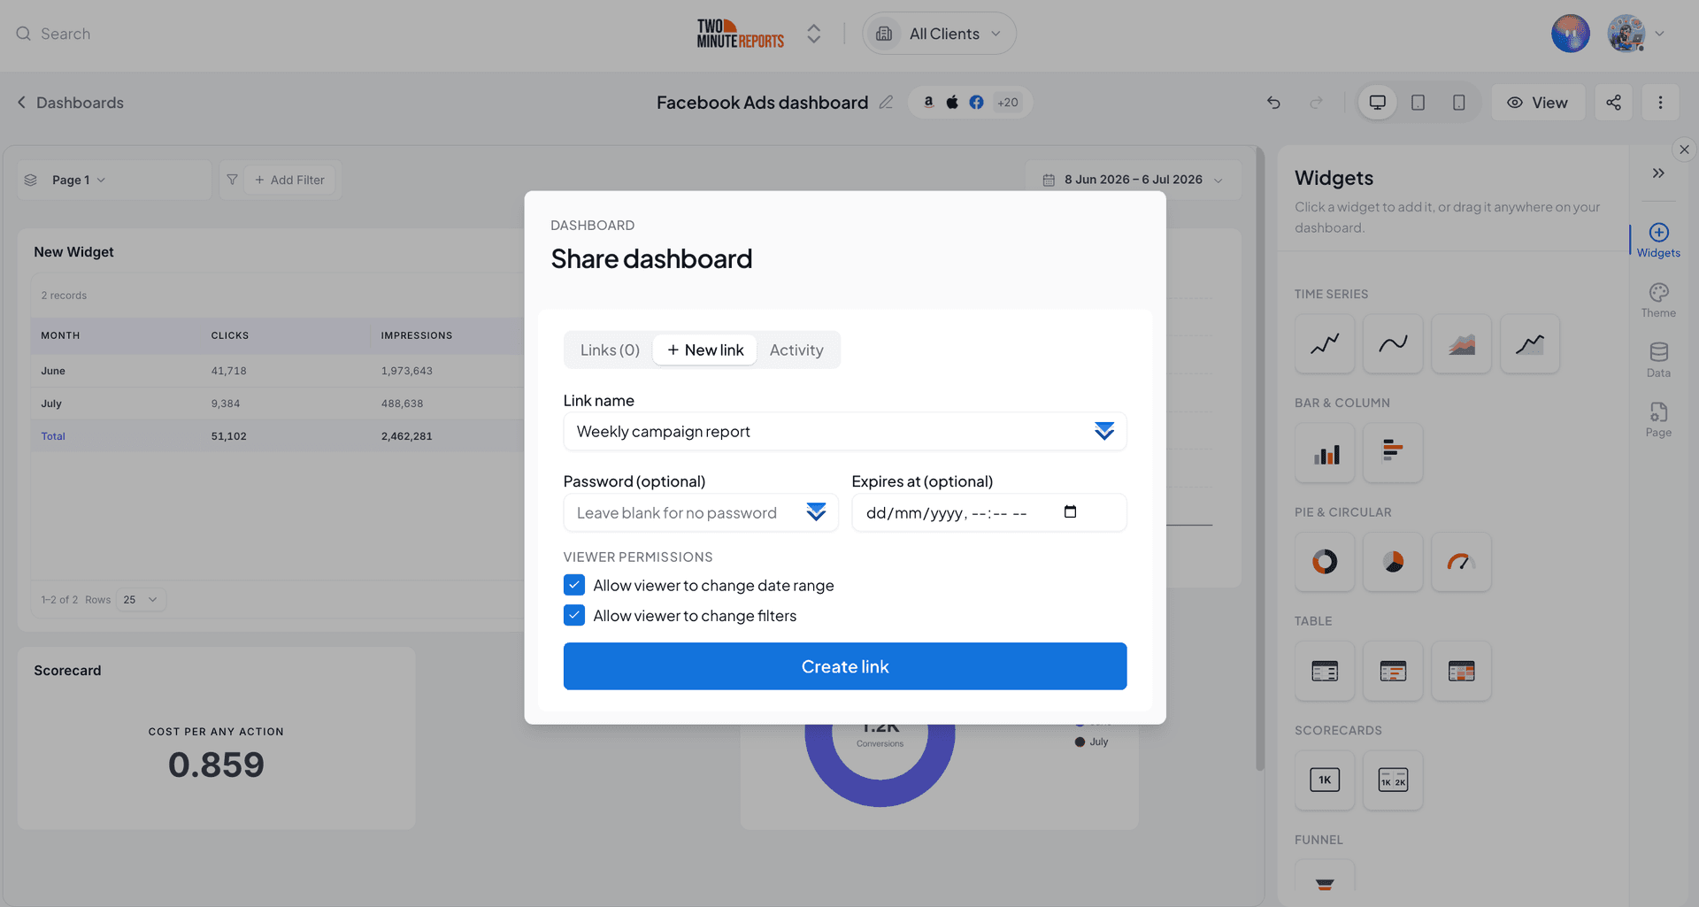Viewport: 1699px width, 907px height.
Task: Open the All Clients dropdown
Action: tap(939, 34)
